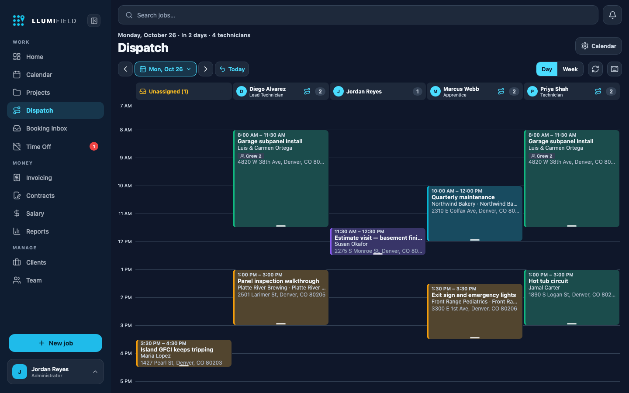Image resolution: width=629 pixels, height=393 pixels.
Task: Click the Search jobs field
Action: pos(358,15)
